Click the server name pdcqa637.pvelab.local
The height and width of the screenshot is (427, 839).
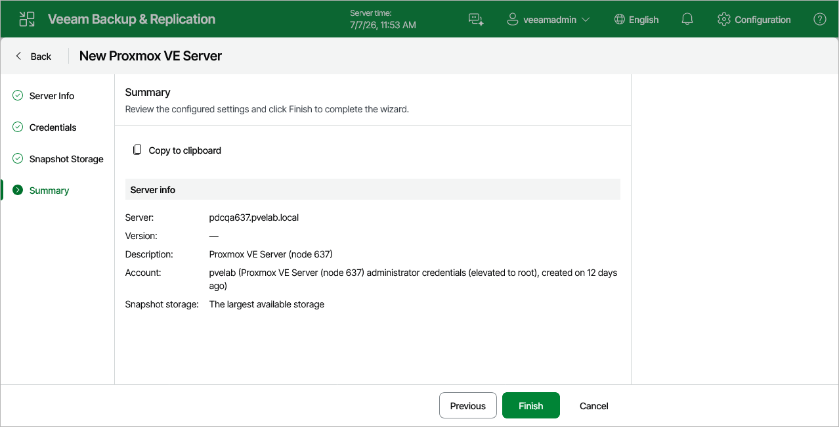(x=254, y=217)
